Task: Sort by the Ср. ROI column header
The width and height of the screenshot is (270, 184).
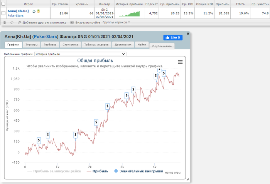Action: pos(188,4)
